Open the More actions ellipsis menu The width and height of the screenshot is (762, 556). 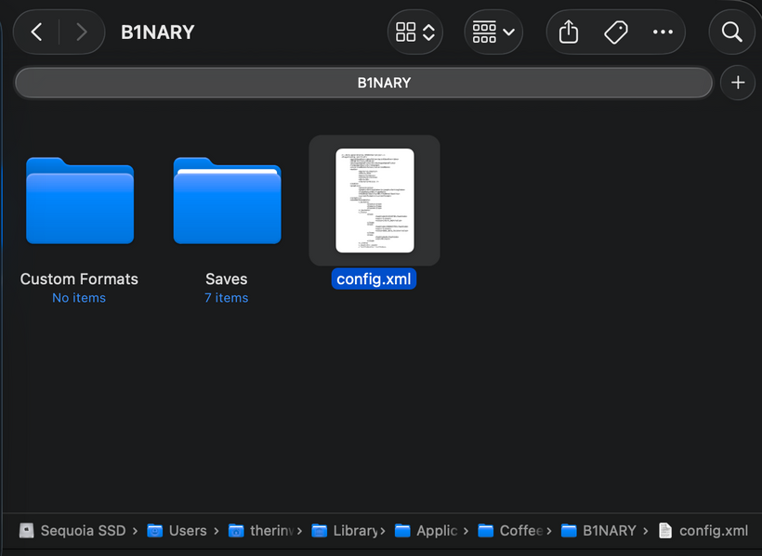tap(663, 32)
